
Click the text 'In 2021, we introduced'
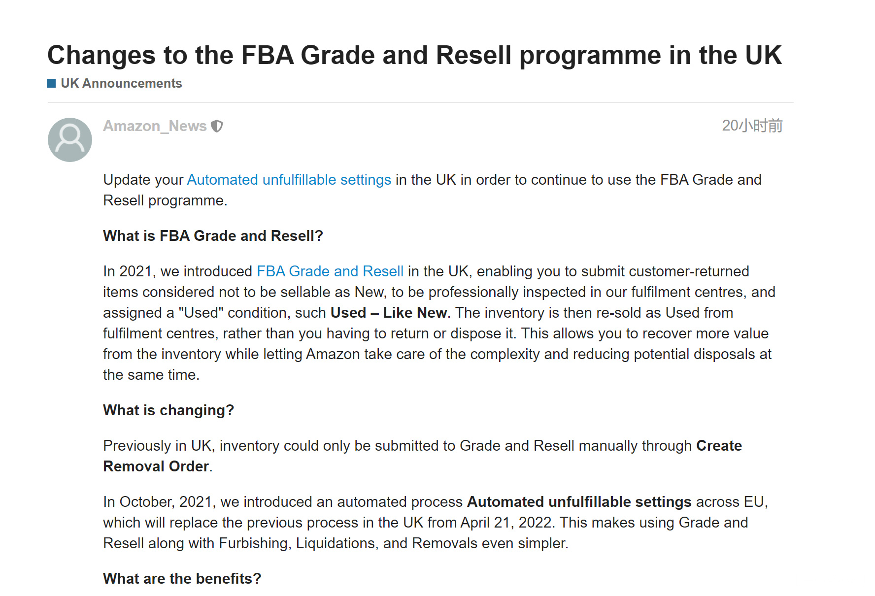177,271
